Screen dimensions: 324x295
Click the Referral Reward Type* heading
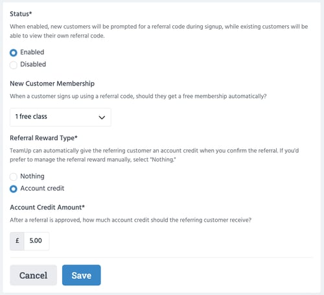[x=43, y=138]
